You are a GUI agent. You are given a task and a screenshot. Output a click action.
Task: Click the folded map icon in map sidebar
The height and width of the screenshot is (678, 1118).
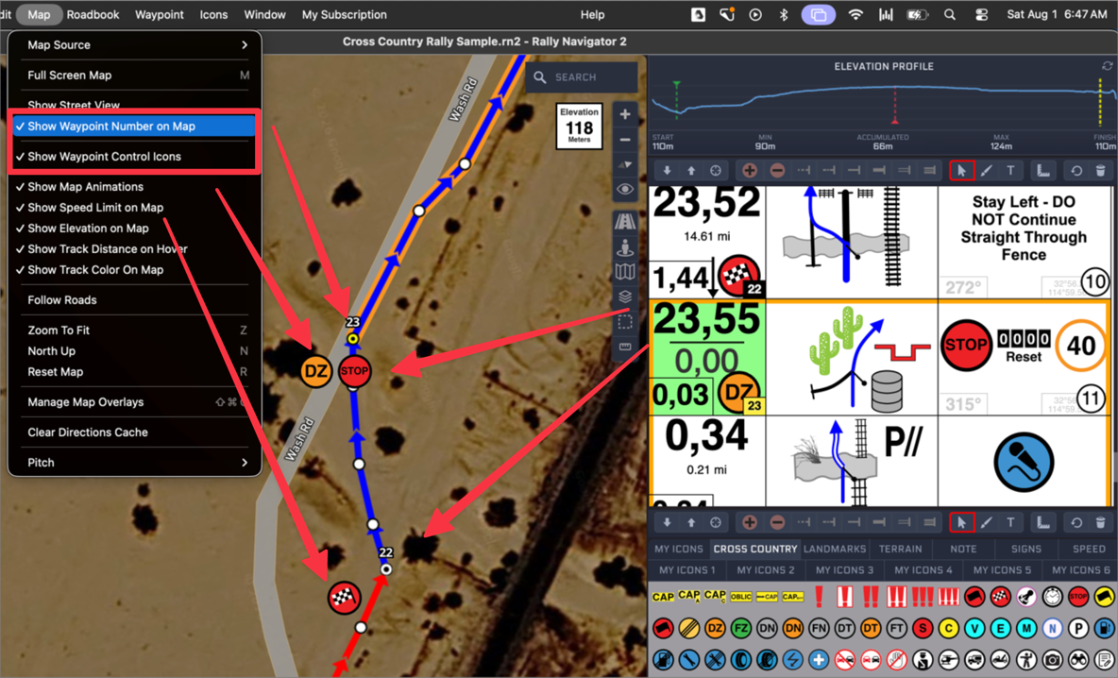tap(624, 272)
